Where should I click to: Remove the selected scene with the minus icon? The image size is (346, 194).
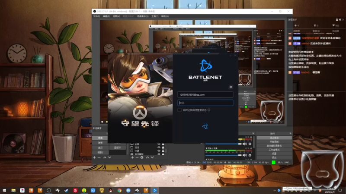click(99, 157)
